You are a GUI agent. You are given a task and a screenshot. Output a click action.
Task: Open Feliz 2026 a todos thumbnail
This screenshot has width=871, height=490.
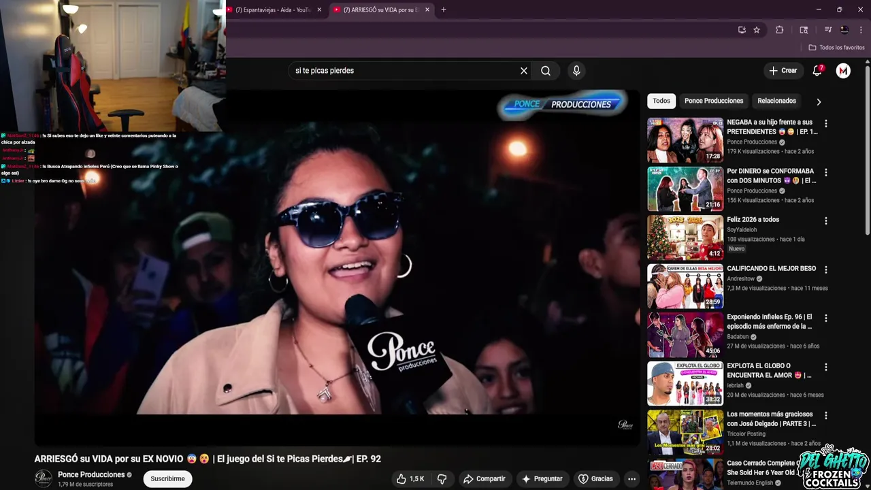pyautogui.click(x=685, y=238)
